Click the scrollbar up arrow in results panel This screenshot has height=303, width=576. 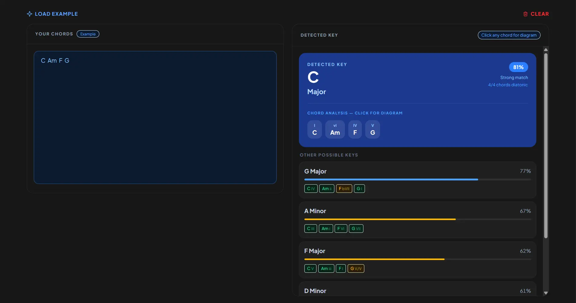click(546, 50)
